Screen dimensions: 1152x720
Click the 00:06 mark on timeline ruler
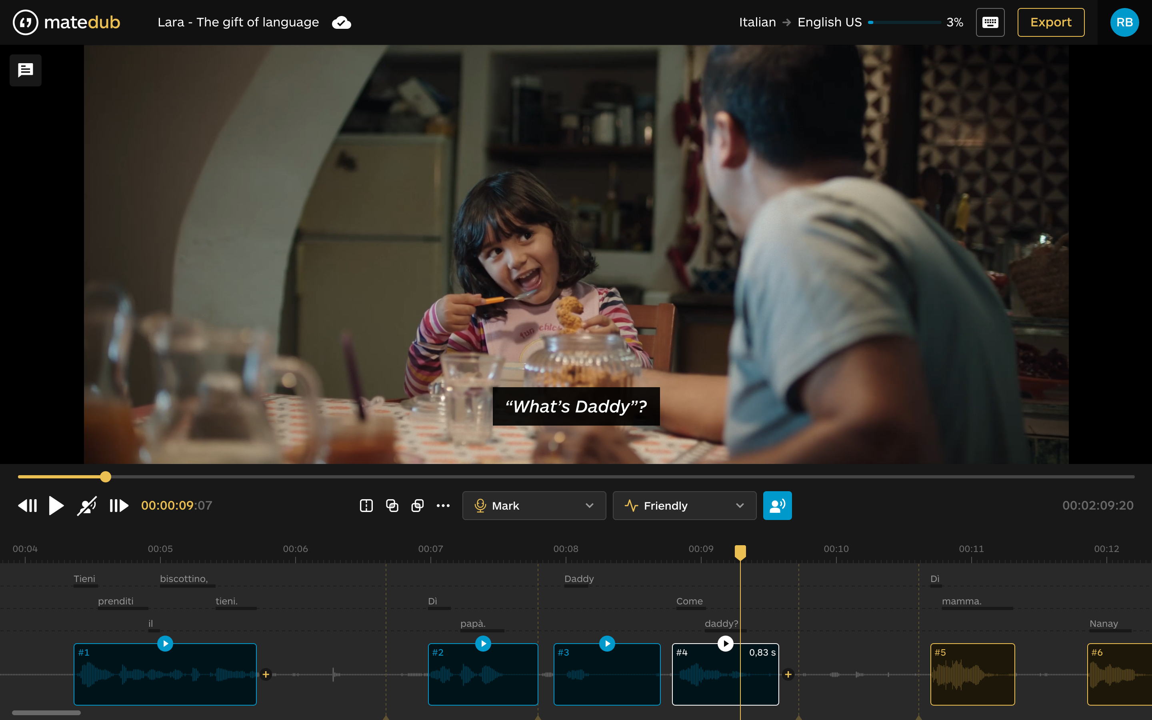[x=295, y=548]
